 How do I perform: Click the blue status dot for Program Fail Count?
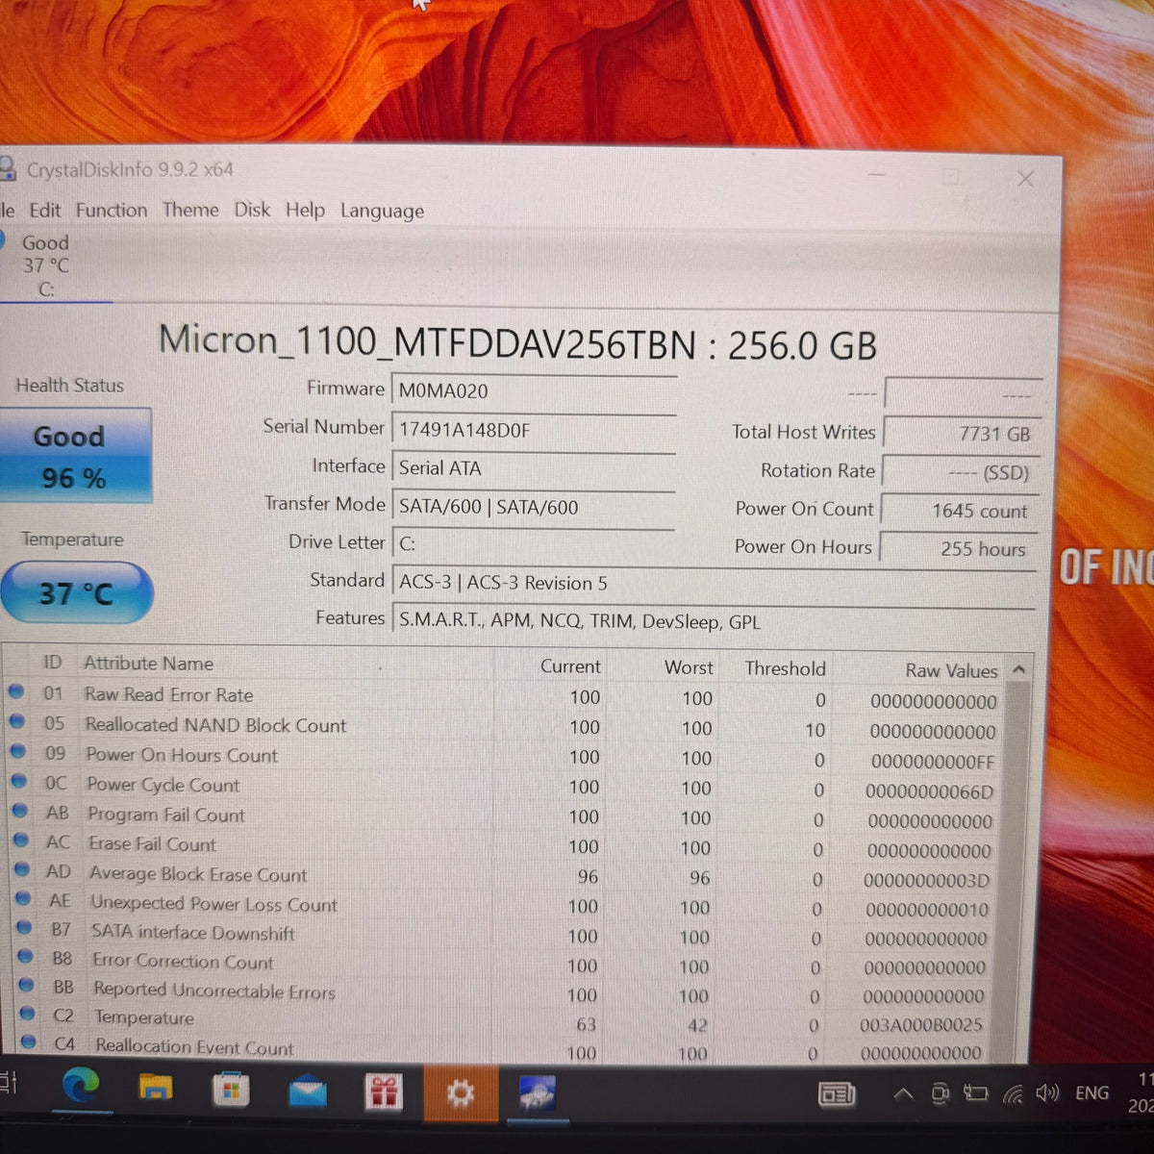coord(19,811)
